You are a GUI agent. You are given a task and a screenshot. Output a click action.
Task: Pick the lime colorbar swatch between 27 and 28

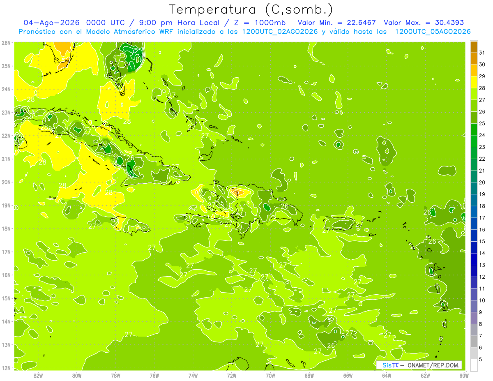pos(474,94)
